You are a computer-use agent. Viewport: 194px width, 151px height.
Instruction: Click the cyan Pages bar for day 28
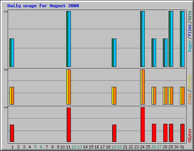click(x=166, y=53)
